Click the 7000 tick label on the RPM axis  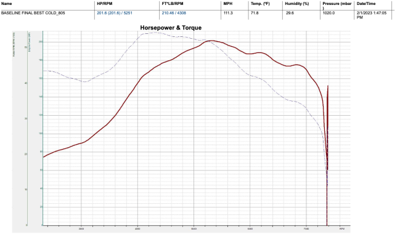coord(306,229)
